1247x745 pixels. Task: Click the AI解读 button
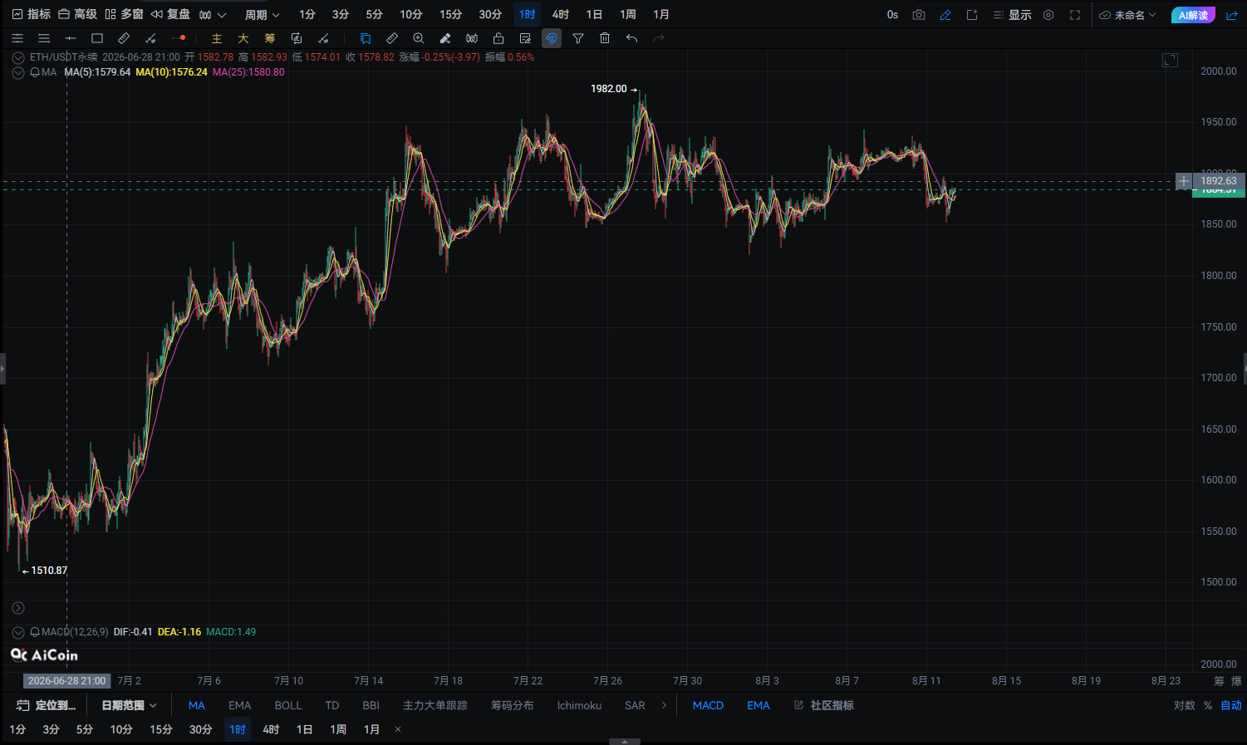[x=1193, y=15]
